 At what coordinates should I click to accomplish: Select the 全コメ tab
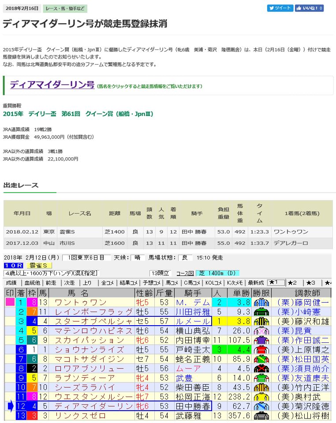[x=108, y=282]
